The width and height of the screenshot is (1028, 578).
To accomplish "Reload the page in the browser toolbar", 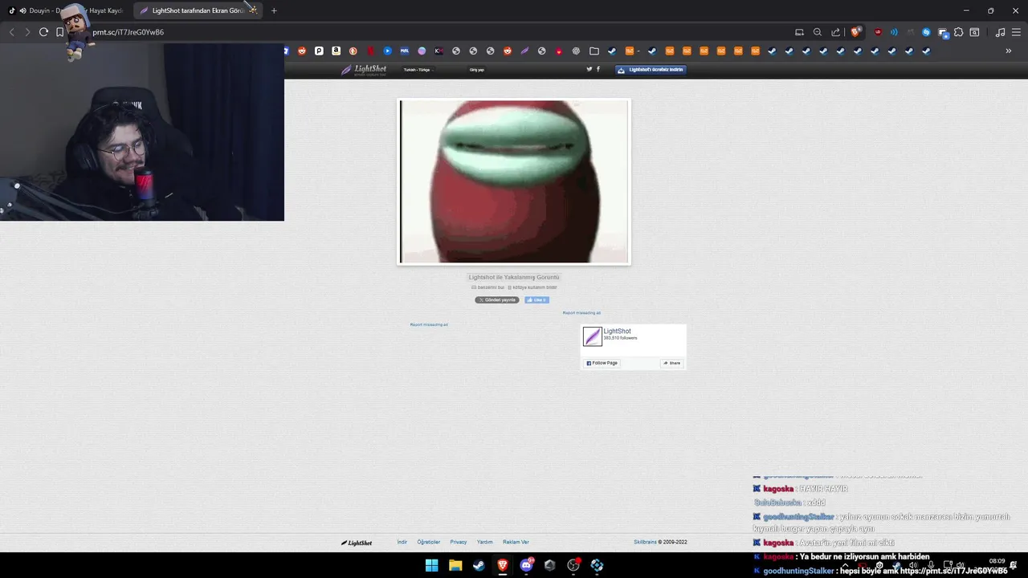I will pyautogui.click(x=43, y=32).
